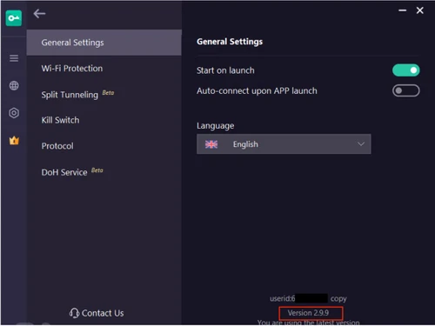Click the Beta badge next to Split Tunneling
Screen dimensions: 435x326
108,93
